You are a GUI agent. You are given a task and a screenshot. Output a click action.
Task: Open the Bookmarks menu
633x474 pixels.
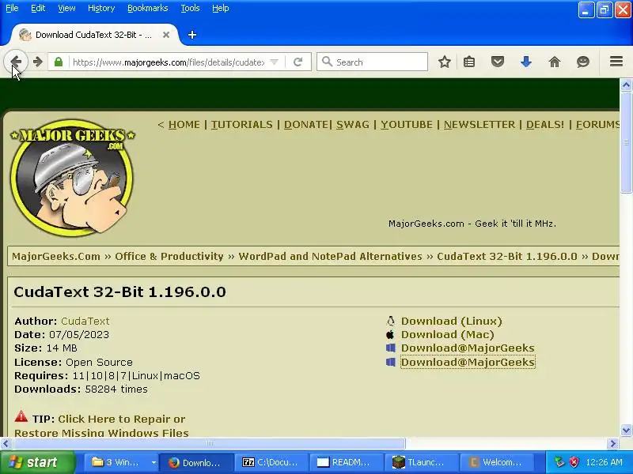pos(148,8)
